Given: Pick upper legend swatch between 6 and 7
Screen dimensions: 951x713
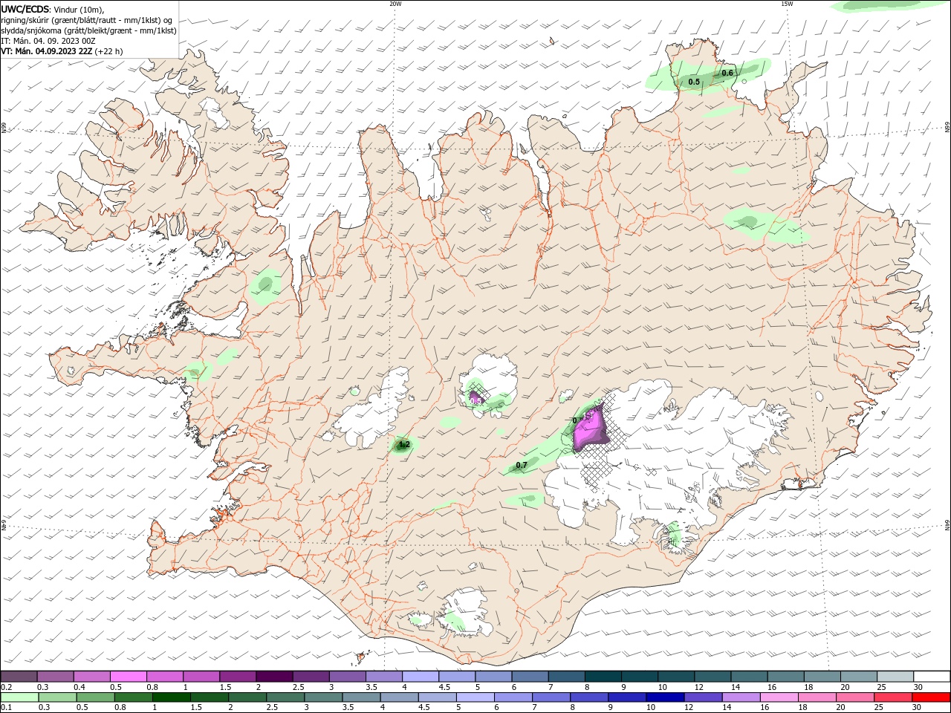Looking at the screenshot, I should click(530, 677).
